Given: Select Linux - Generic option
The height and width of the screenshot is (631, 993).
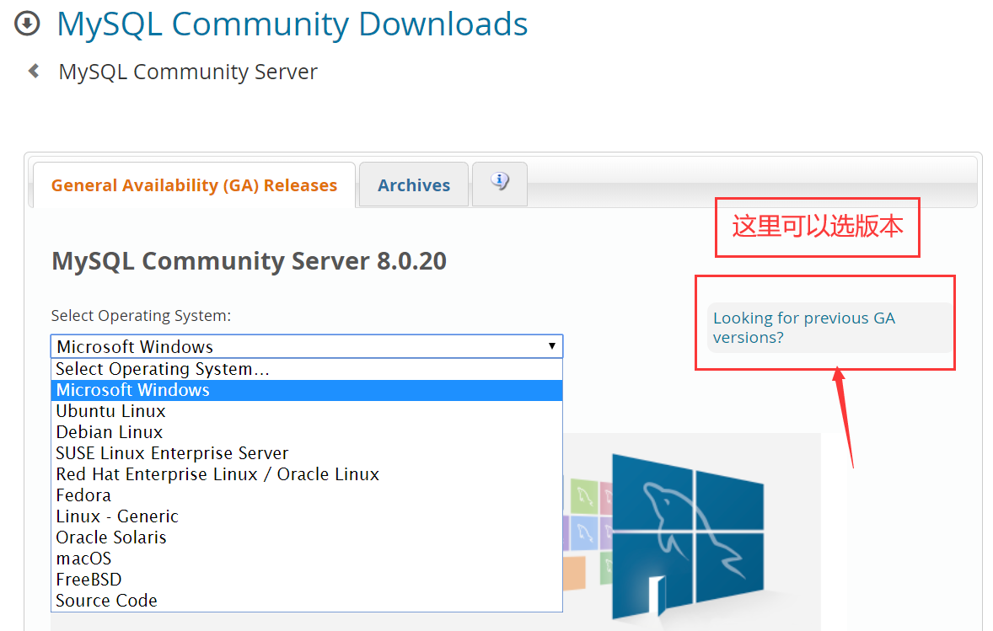Looking at the screenshot, I should pos(307,516).
